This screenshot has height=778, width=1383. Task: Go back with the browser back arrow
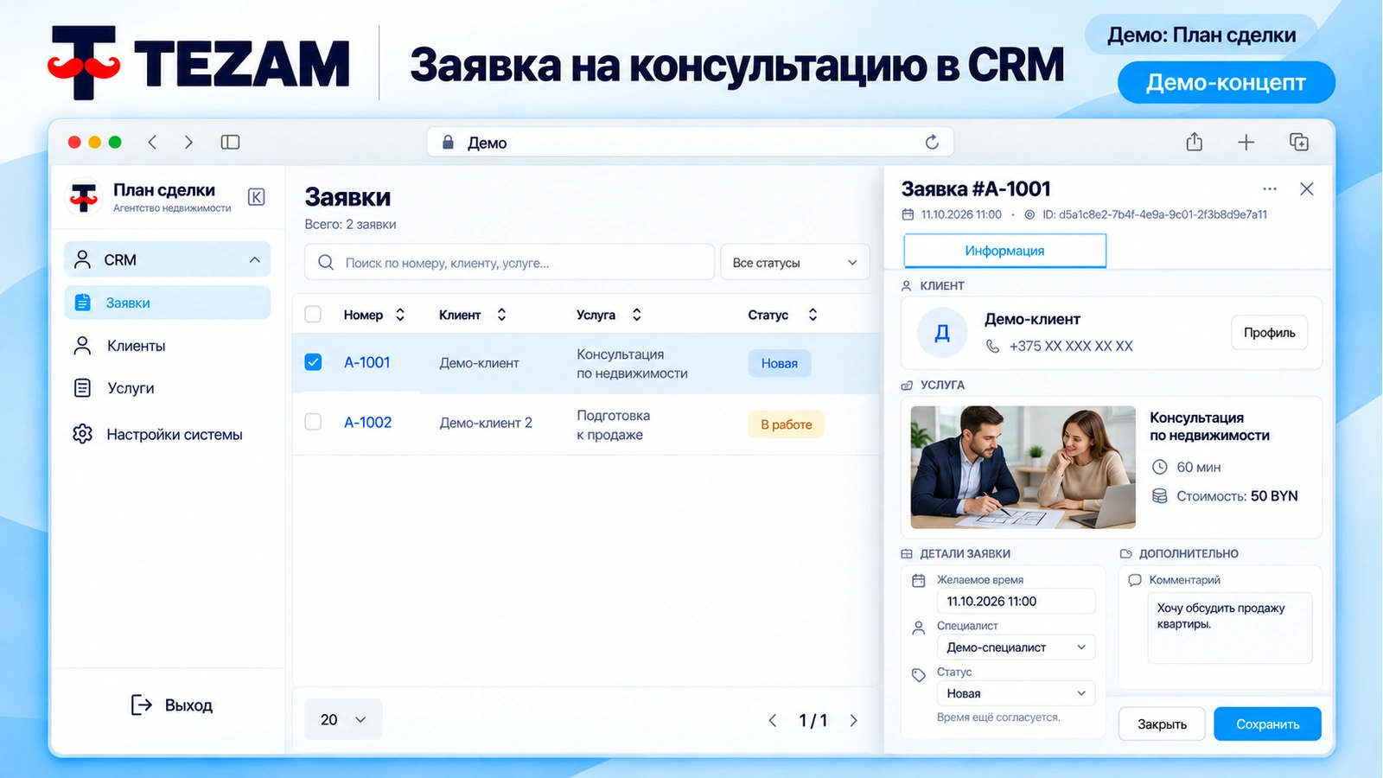pos(152,142)
